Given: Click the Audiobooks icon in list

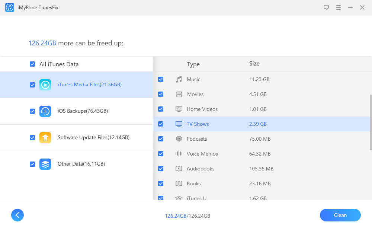Looking at the screenshot, I should (x=179, y=169).
